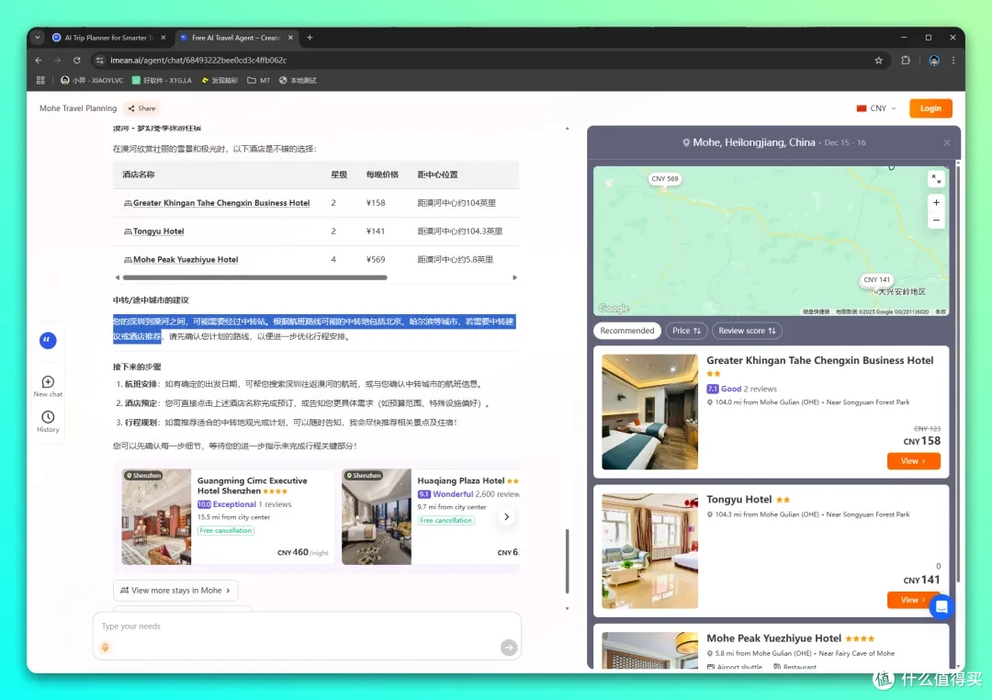Select Free AI Travel Agent tab
This screenshot has width=992, height=700.
tap(236, 38)
